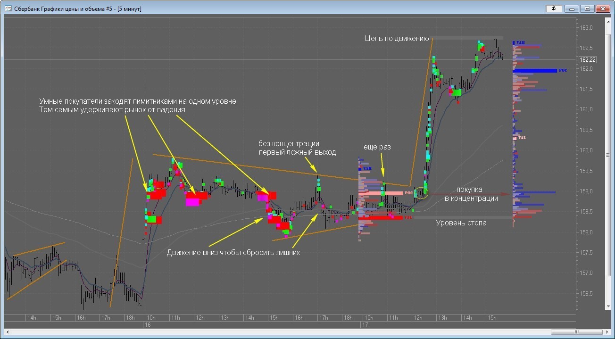Click date marker 17 on time axis
This screenshot has width=615, height=339.
365,325
